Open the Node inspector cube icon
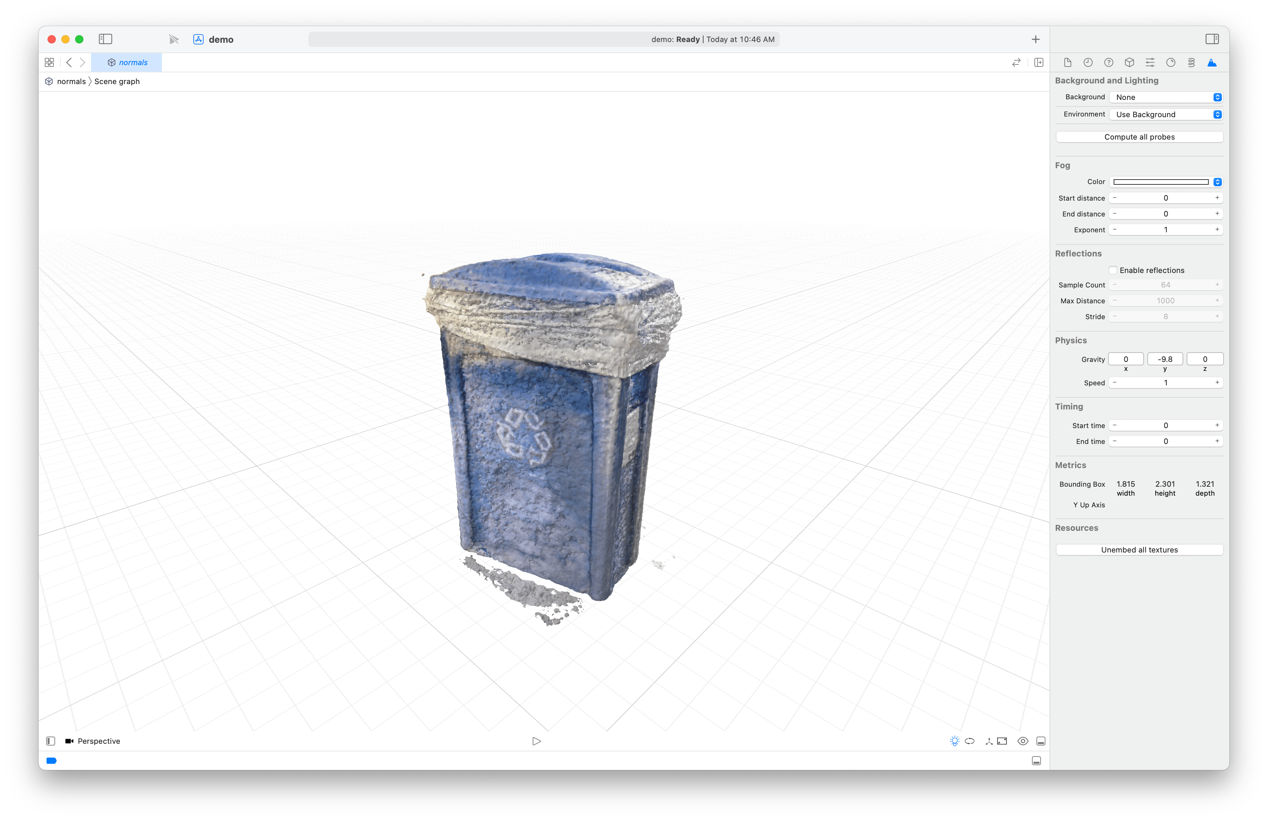 [1129, 63]
